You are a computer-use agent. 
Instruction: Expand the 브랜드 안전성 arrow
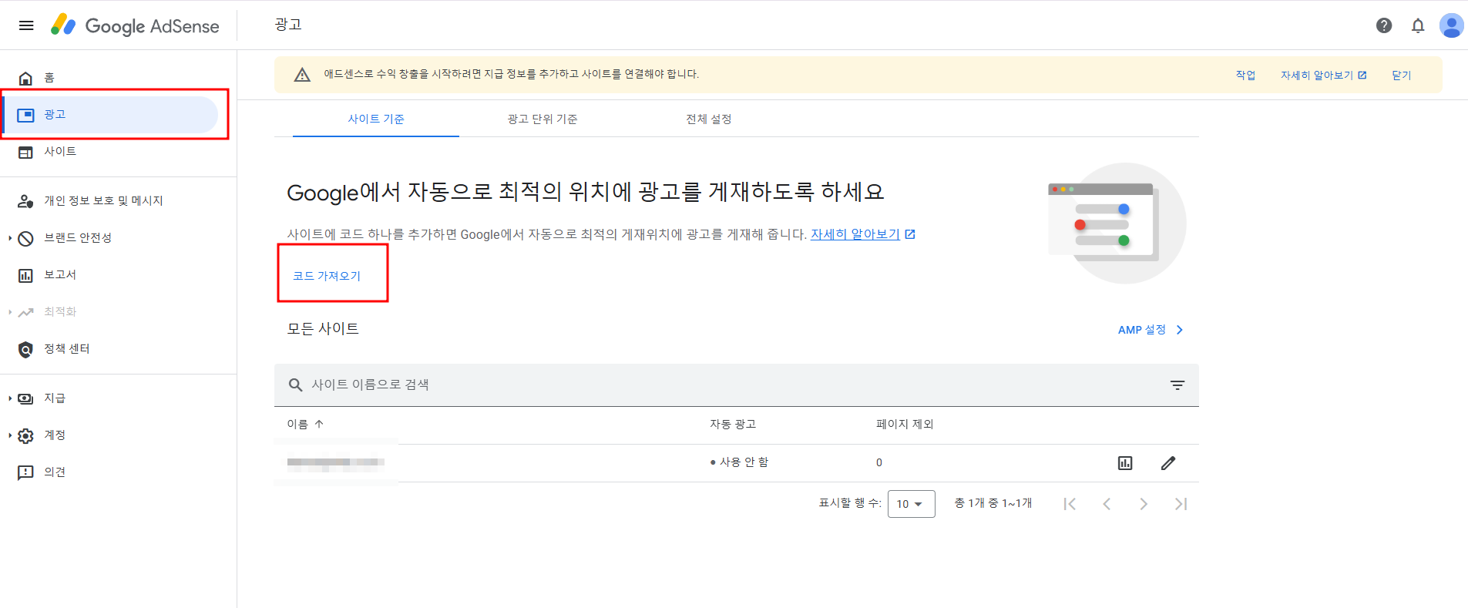(10, 238)
